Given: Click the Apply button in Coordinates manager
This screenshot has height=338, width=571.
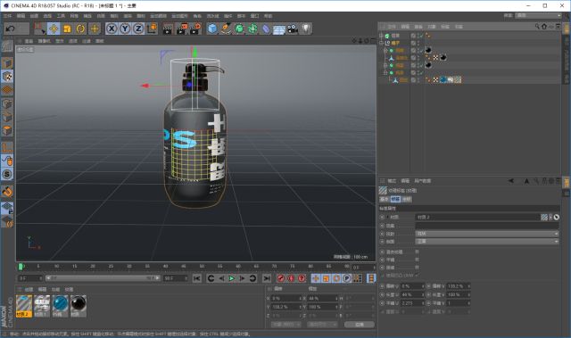Looking at the screenshot, I should click(x=359, y=324).
